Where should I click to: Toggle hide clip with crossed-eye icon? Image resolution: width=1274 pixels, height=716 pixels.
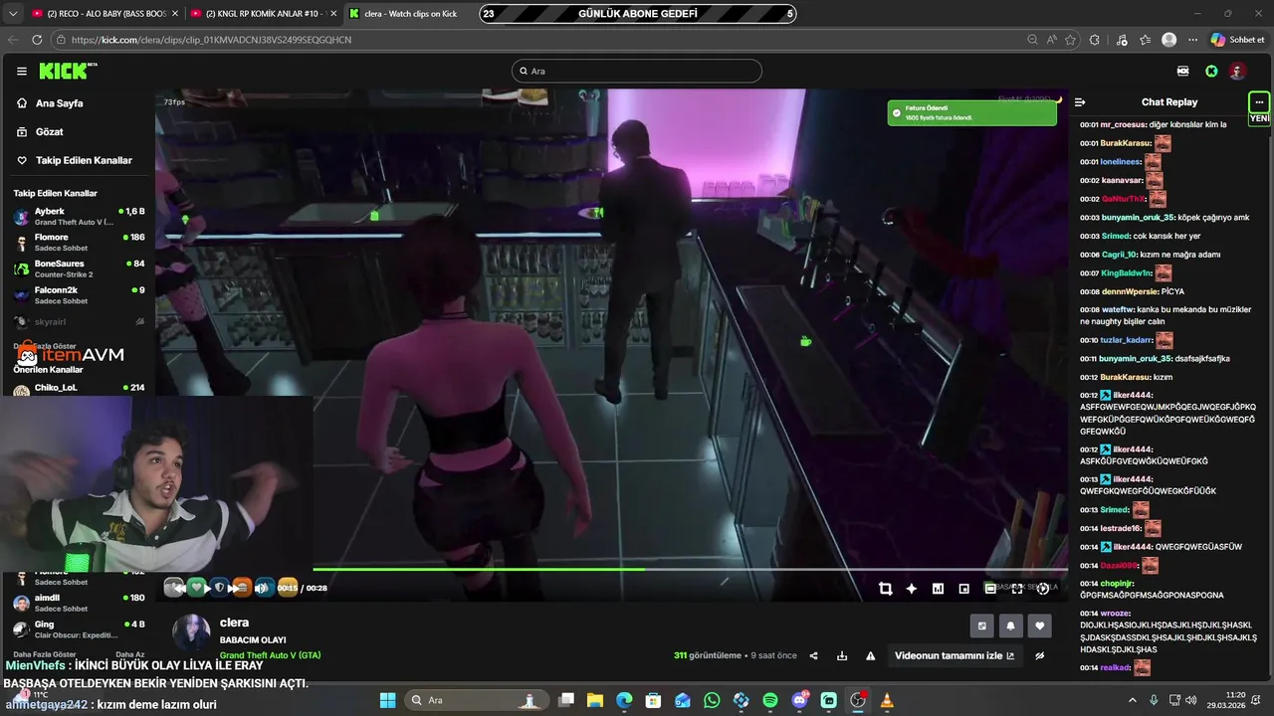tap(1040, 655)
